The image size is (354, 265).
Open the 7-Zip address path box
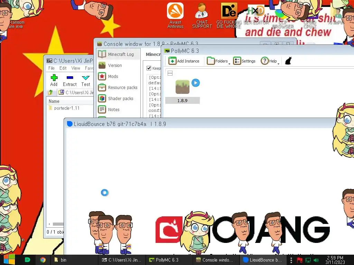coord(76,92)
